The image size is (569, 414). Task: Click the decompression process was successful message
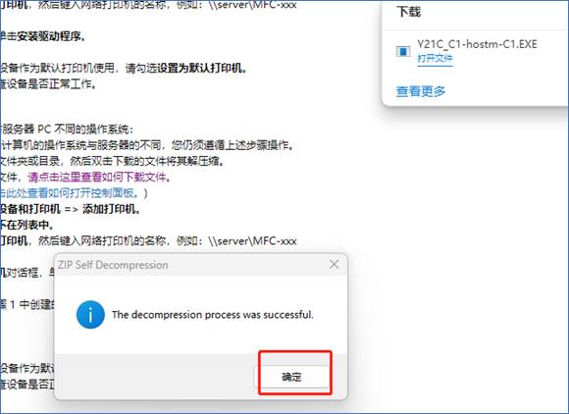point(212,315)
